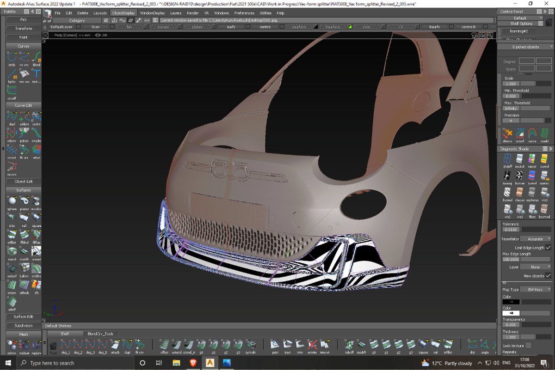Open the Tessellator Accurate dropdown
The height and width of the screenshot is (370, 555).
click(x=536, y=239)
